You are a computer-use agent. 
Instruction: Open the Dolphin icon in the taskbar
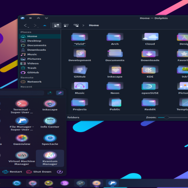(112, 183)
